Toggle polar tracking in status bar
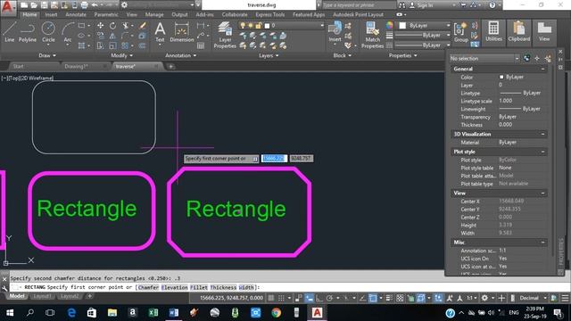 [329, 298]
